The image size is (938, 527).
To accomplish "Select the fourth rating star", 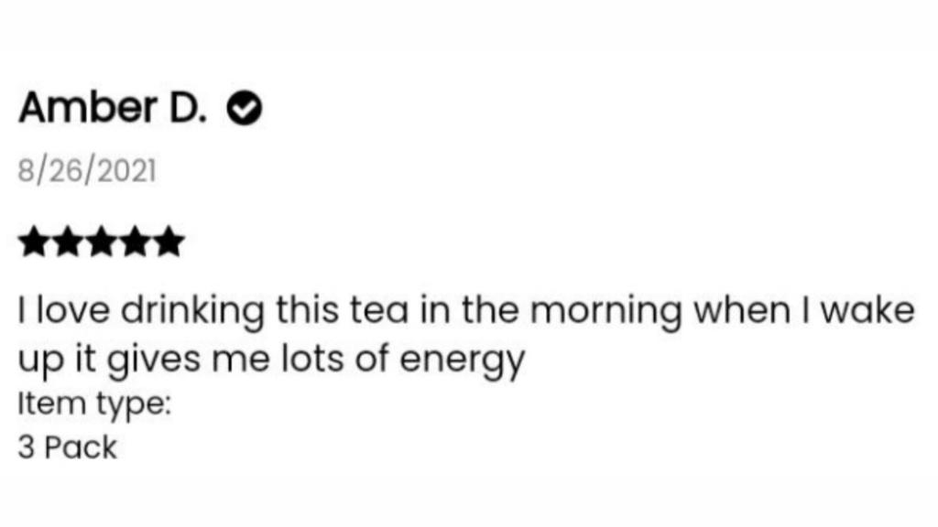I will pyautogui.click(x=135, y=243).
